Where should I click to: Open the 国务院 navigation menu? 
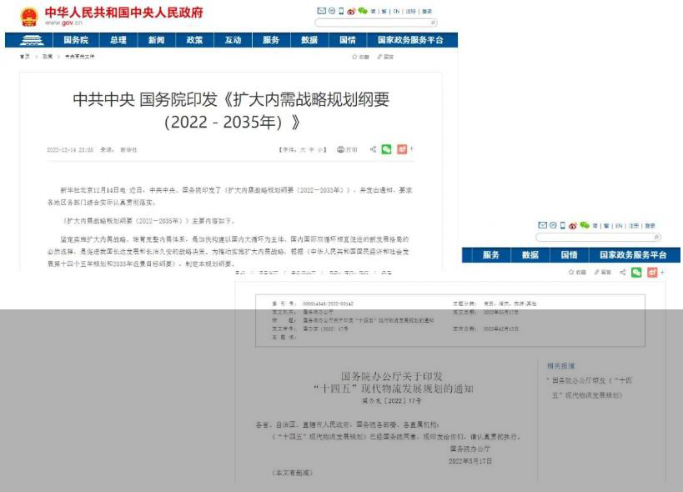(75, 40)
